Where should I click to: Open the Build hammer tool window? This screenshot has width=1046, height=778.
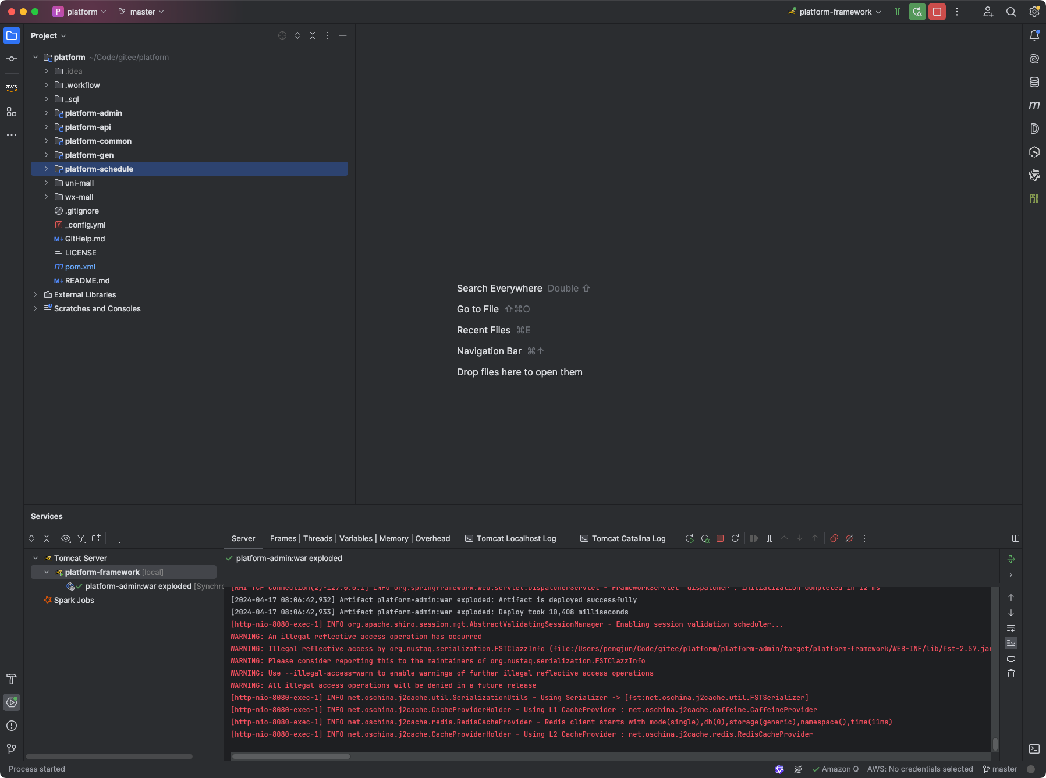point(12,679)
